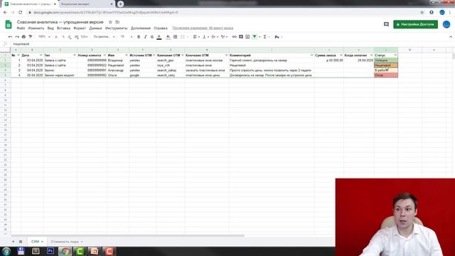Select the red Отказ status cell
The image size is (455, 256).
pos(385,75)
